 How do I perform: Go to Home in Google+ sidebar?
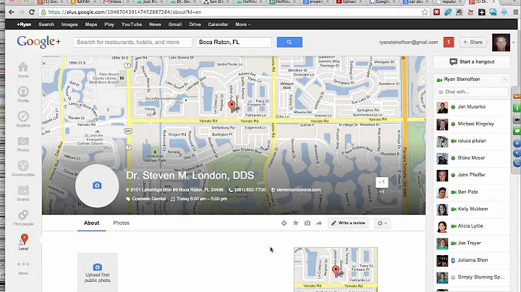click(x=23, y=69)
